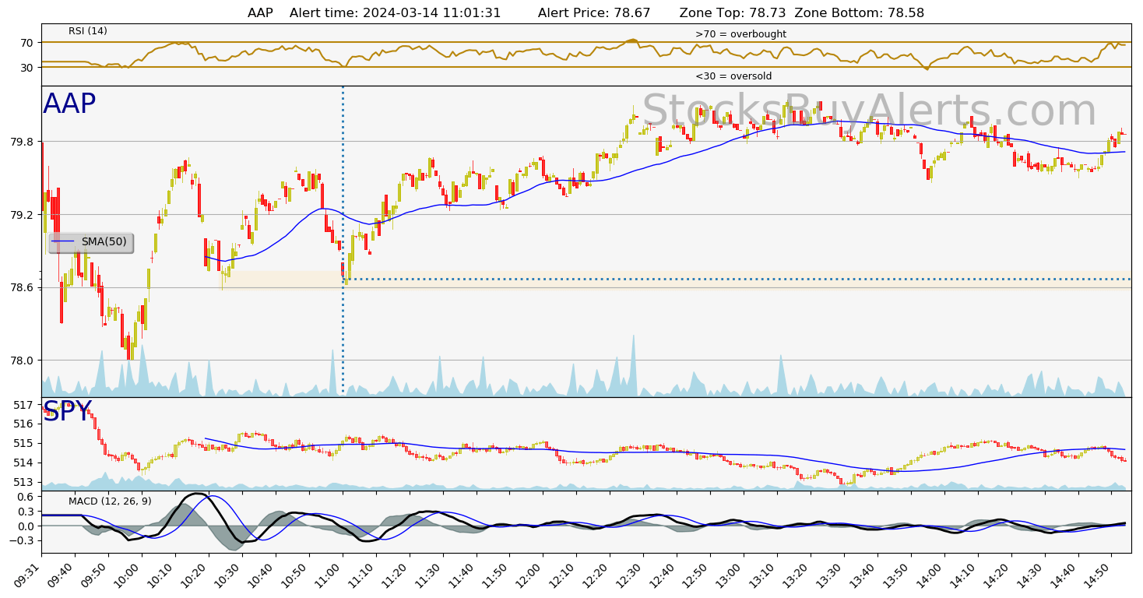The height and width of the screenshot is (598, 1143).
Task: Click the SMA(50) legend box
Action: click(91, 243)
